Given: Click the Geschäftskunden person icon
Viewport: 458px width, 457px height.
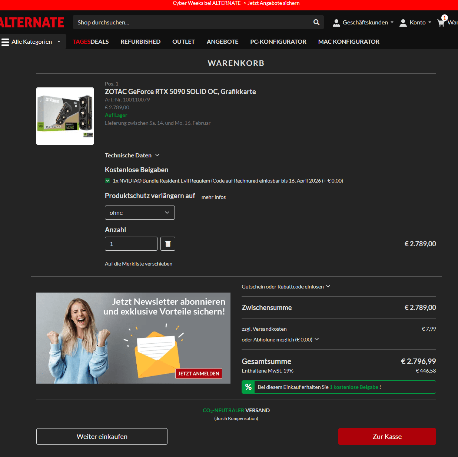Looking at the screenshot, I should (x=336, y=23).
